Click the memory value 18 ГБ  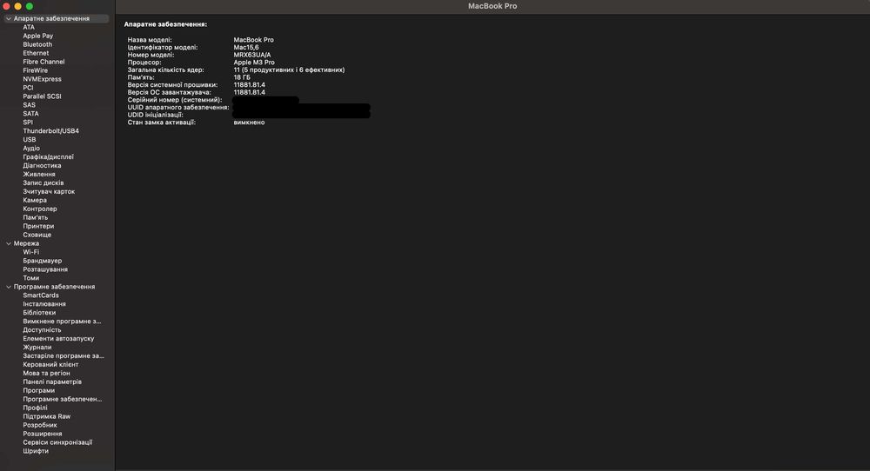coord(242,77)
